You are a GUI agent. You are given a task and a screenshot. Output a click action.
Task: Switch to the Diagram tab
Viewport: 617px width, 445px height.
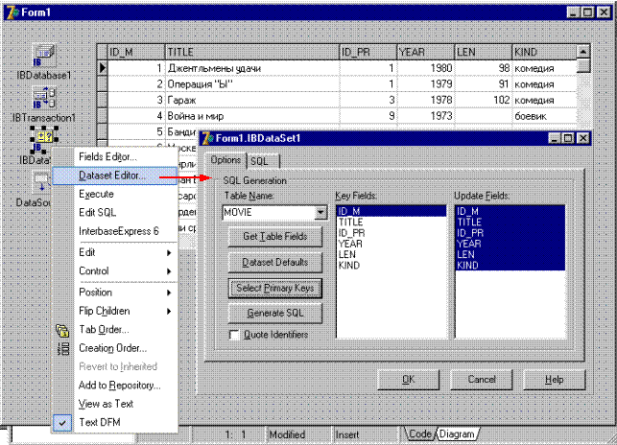457,433
